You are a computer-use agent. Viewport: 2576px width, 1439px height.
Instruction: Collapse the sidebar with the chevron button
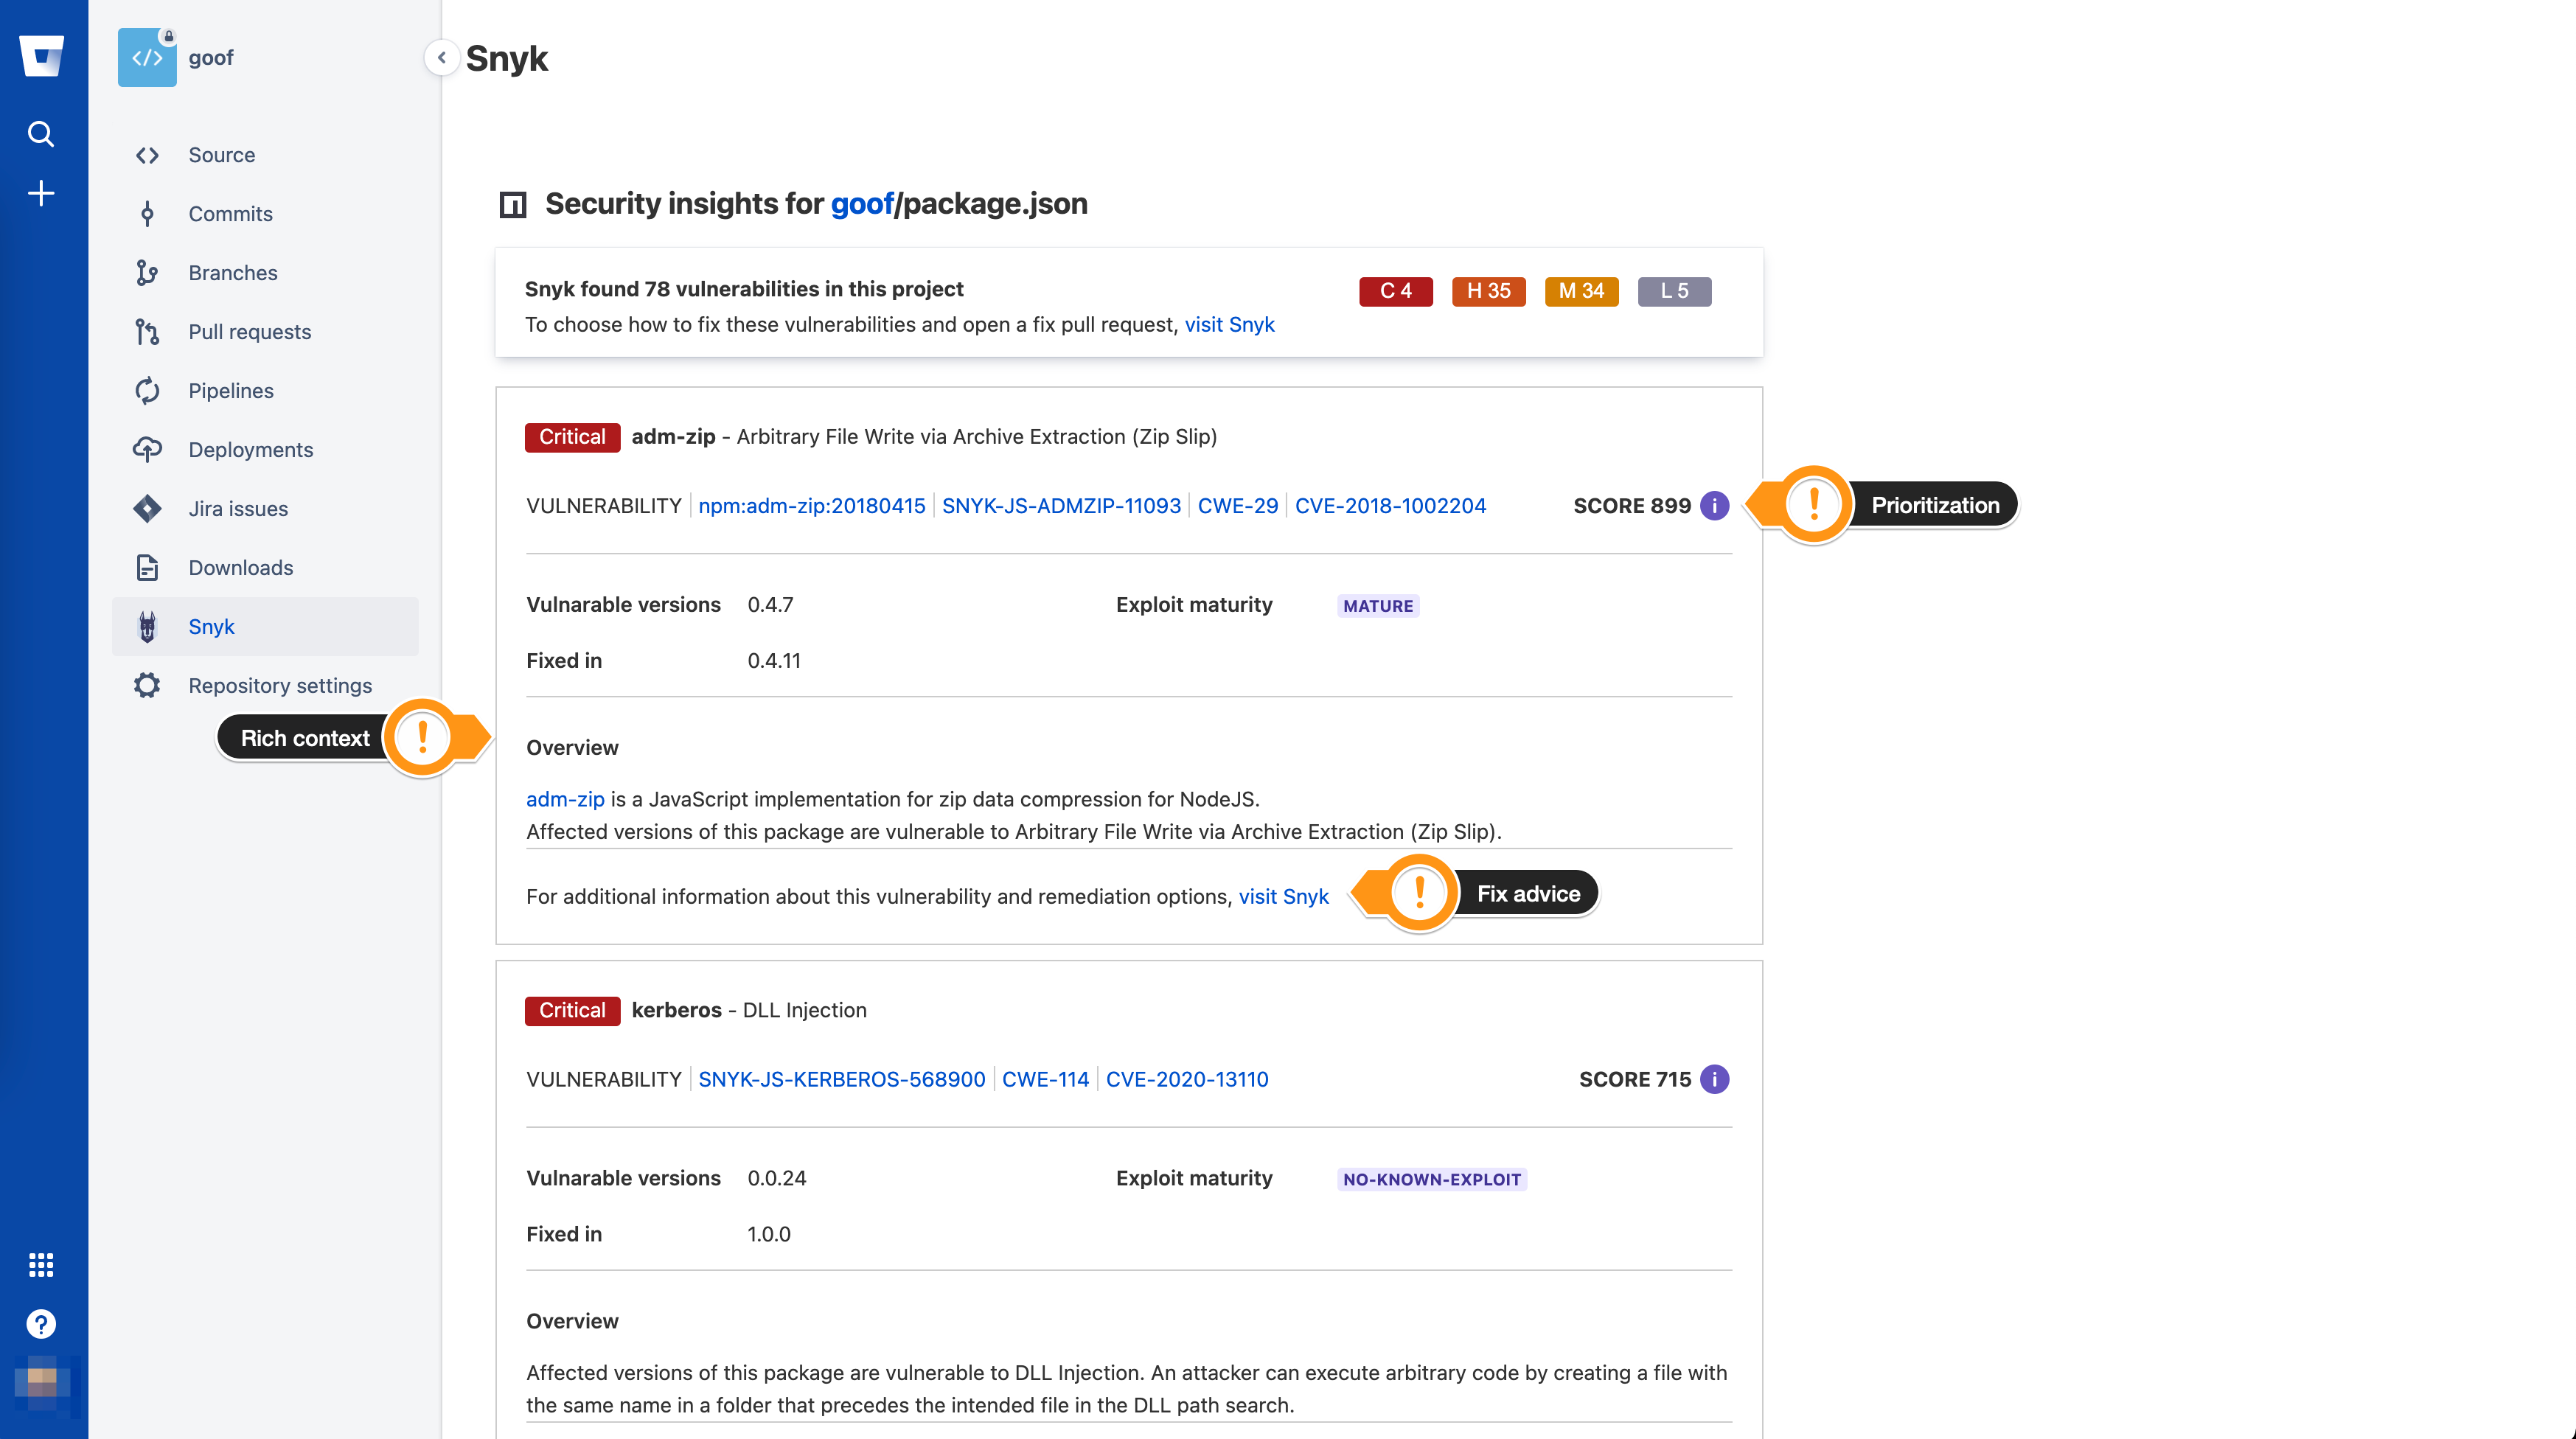click(x=441, y=58)
